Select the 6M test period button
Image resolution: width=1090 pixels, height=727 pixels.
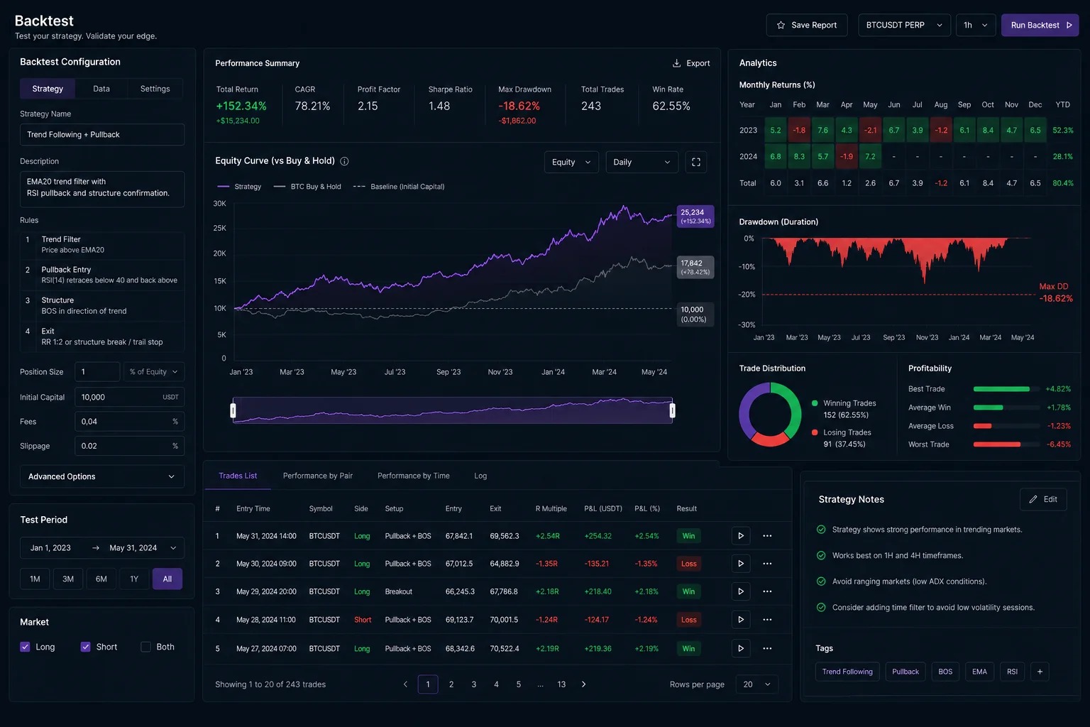[x=101, y=579]
